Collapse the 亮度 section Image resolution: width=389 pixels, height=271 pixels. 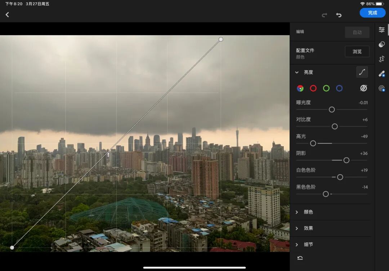pyautogui.click(x=297, y=72)
